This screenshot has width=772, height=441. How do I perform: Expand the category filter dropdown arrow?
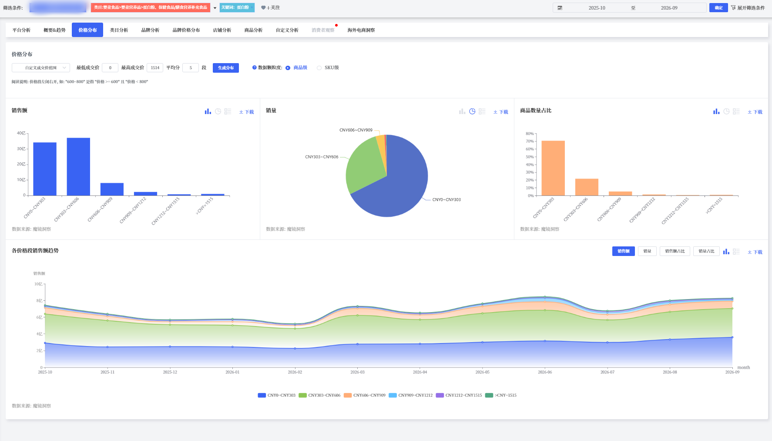click(215, 8)
